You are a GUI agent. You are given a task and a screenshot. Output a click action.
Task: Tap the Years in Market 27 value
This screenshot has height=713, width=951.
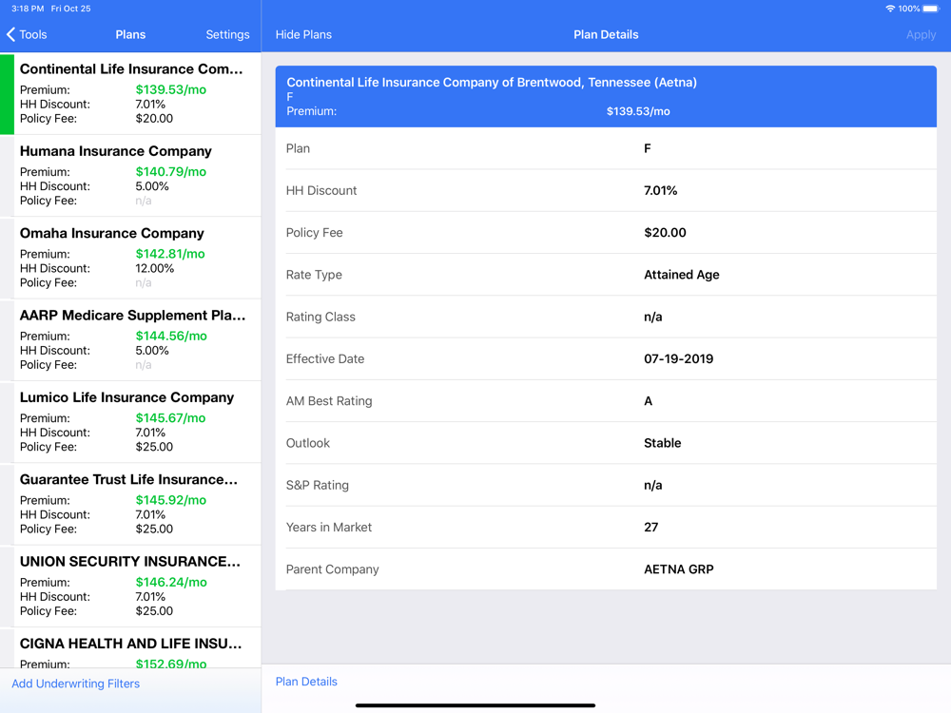pos(650,528)
